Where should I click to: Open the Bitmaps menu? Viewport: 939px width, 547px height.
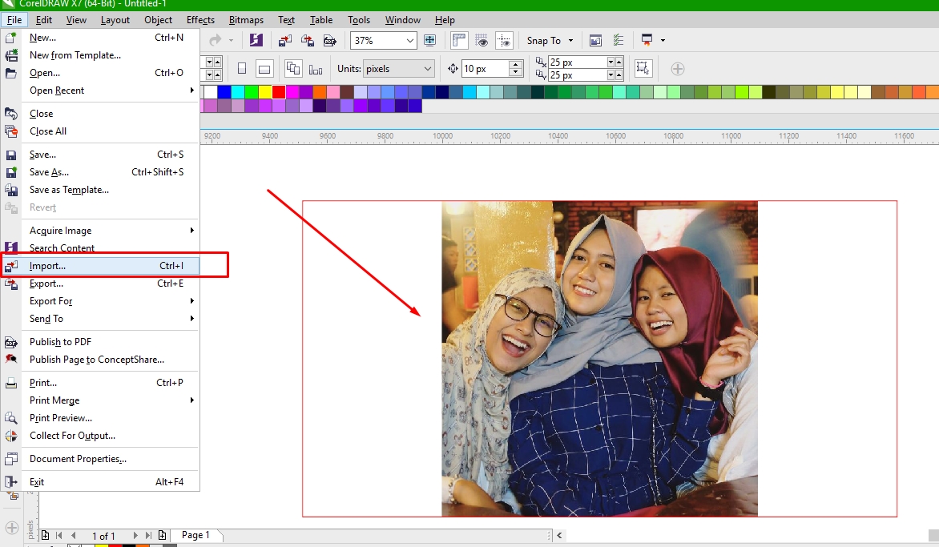pos(245,19)
